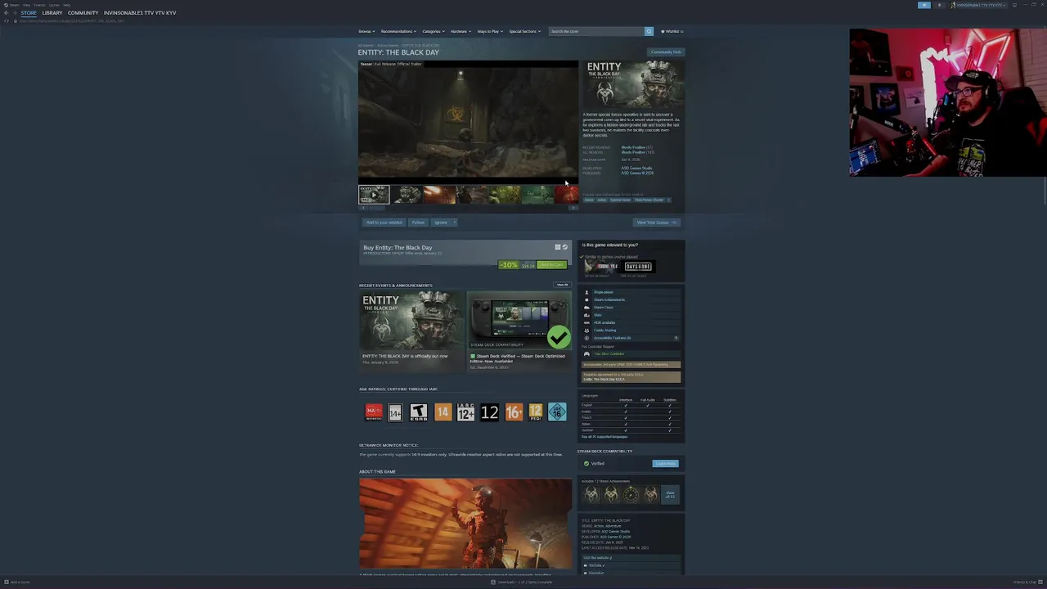Click the Family Sharing feature icon
The image size is (1047, 589).
click(586, 330)
